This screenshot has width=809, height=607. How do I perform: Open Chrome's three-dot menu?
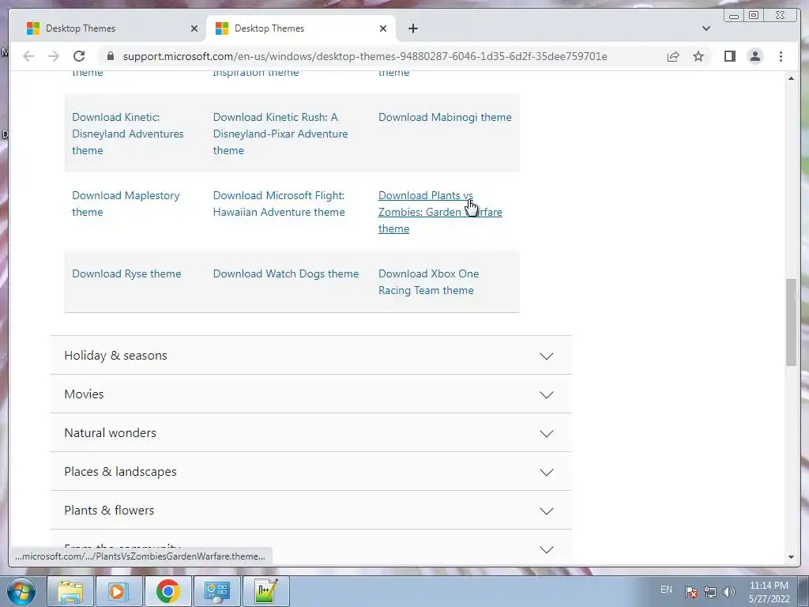[781, 56]
